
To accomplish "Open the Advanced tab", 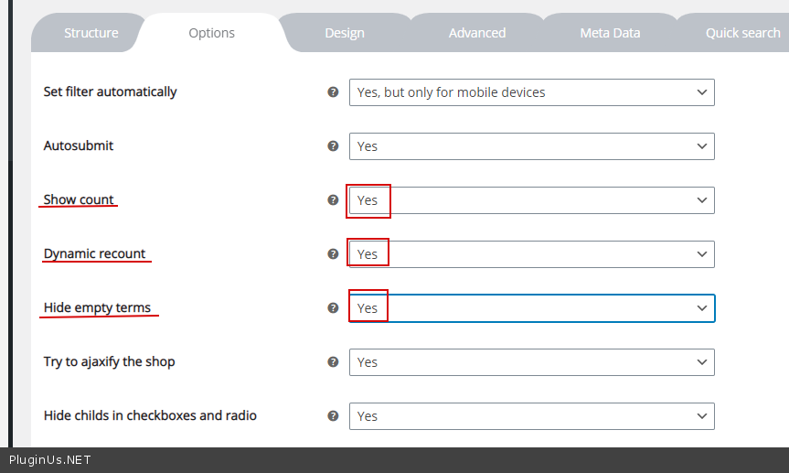I will pos(476,33).
